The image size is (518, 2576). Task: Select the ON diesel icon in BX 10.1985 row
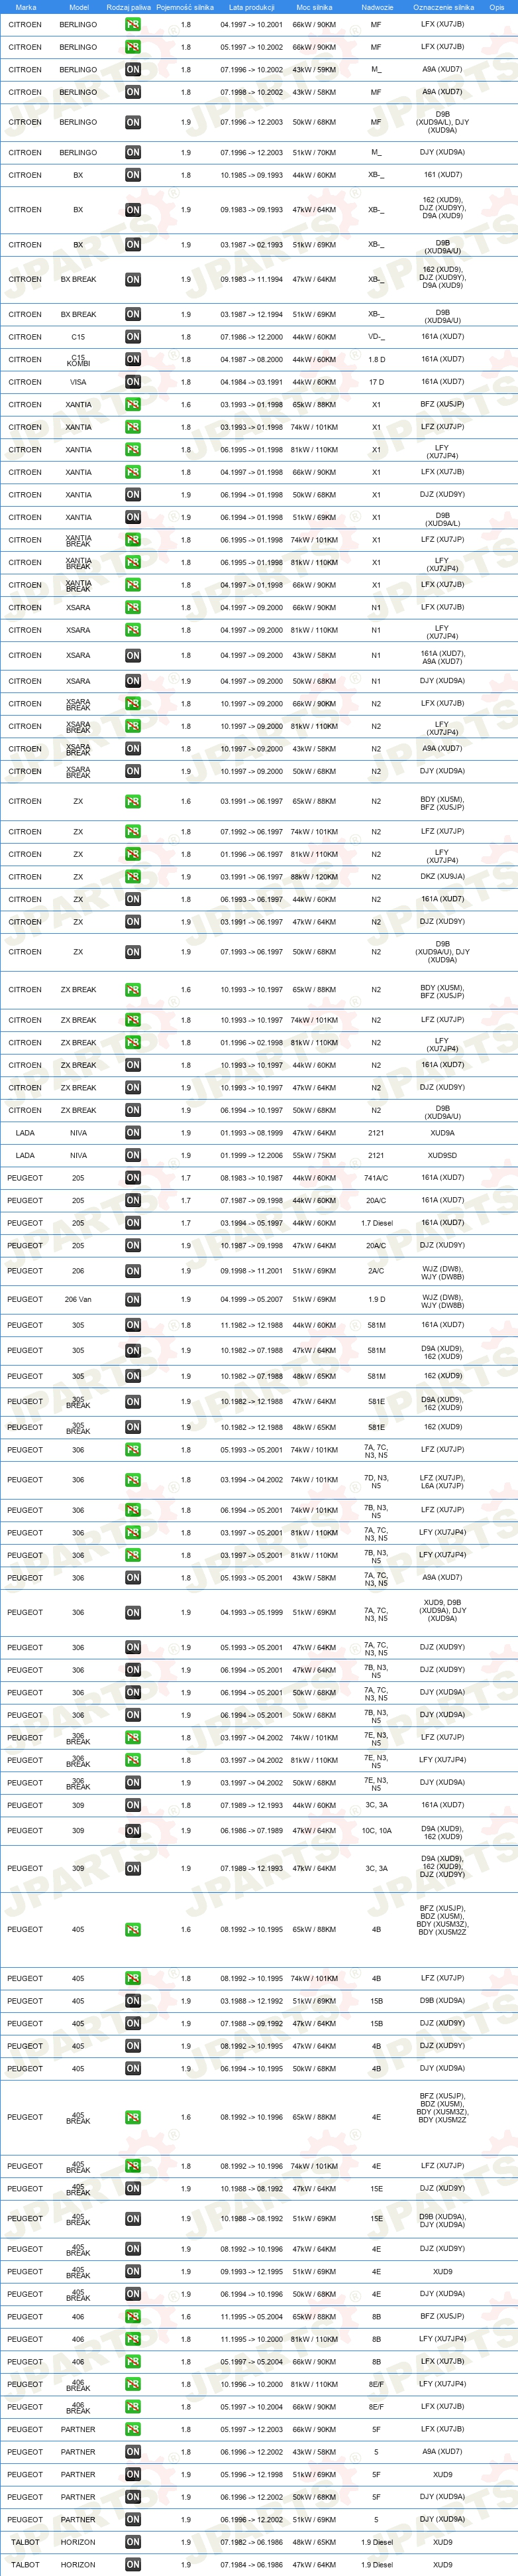[x=132, y=175]
